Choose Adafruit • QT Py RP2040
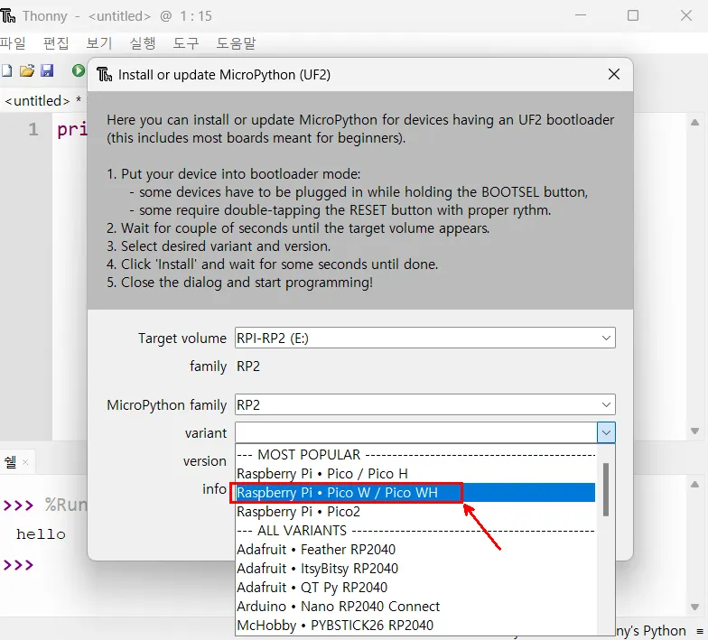Image resolution: width=708 pixels, height=640 pixels. pyautogui.click(x=415, y=587)
